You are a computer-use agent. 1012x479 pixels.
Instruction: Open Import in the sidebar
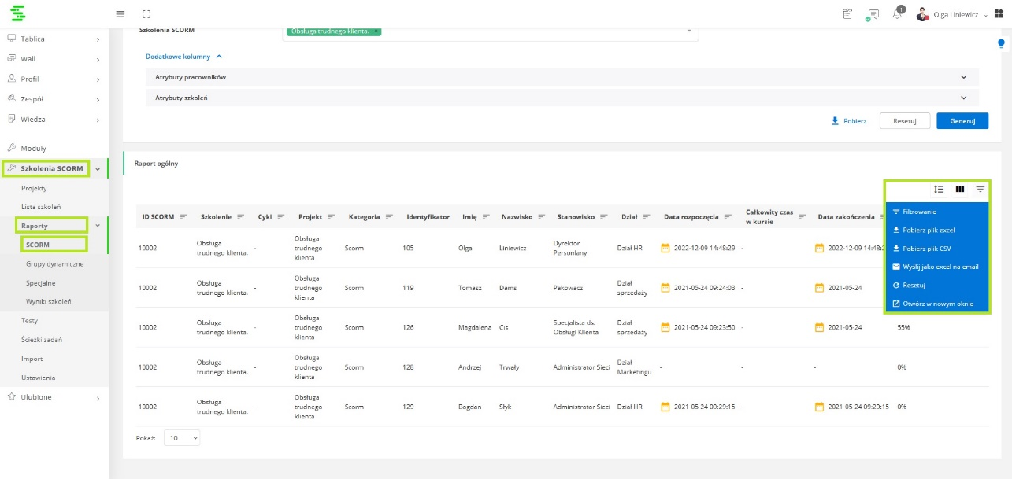[32, 359]
